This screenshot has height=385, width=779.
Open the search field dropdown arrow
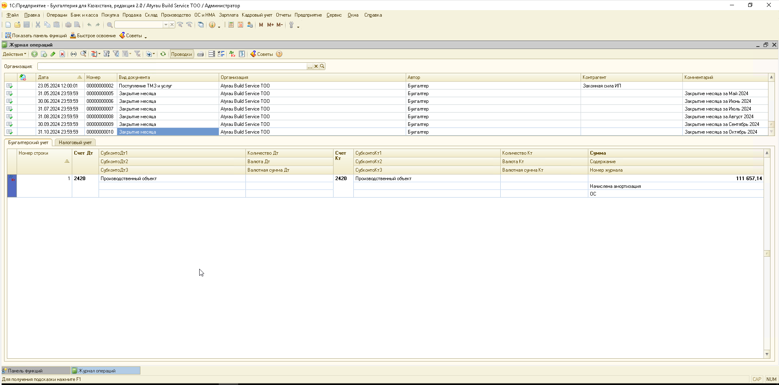point(166,25)
